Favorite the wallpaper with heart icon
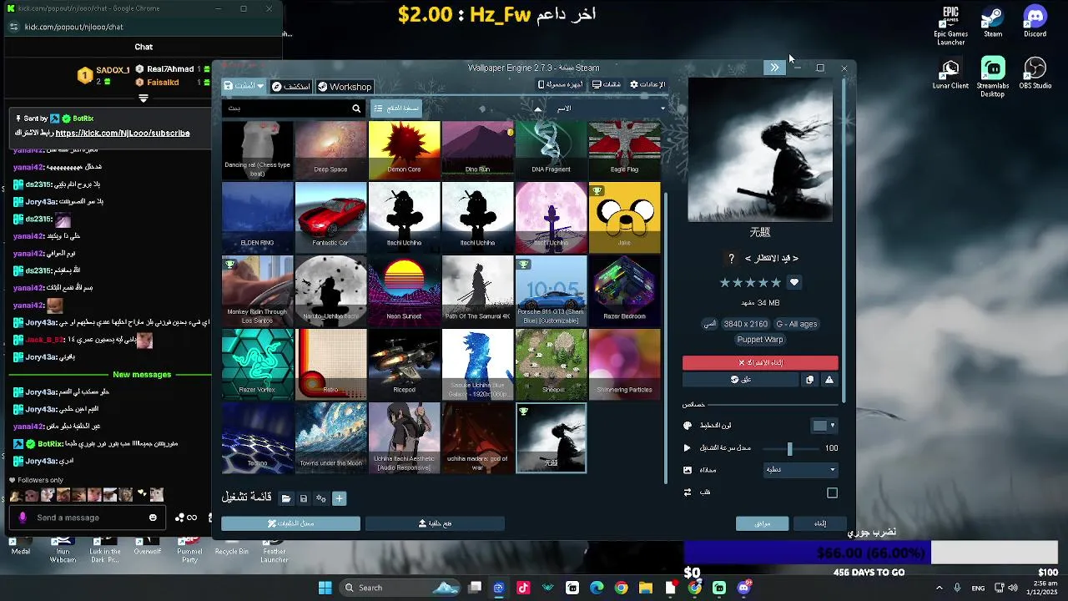This screenshot has width=1068, height=601. click(794, 283)
